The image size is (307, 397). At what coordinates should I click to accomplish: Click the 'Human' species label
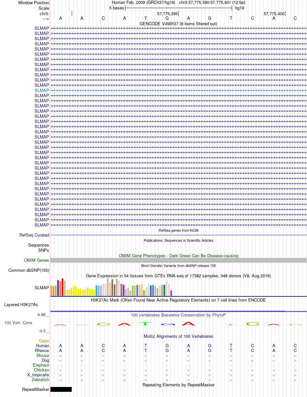43,346
